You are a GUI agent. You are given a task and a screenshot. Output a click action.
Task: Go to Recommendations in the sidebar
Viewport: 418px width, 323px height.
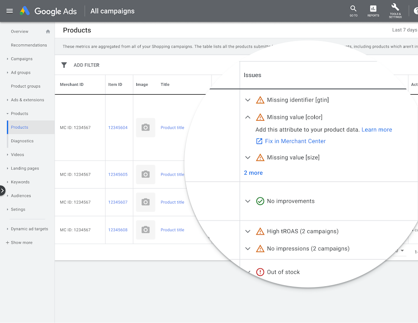click(x=29, y=45)
